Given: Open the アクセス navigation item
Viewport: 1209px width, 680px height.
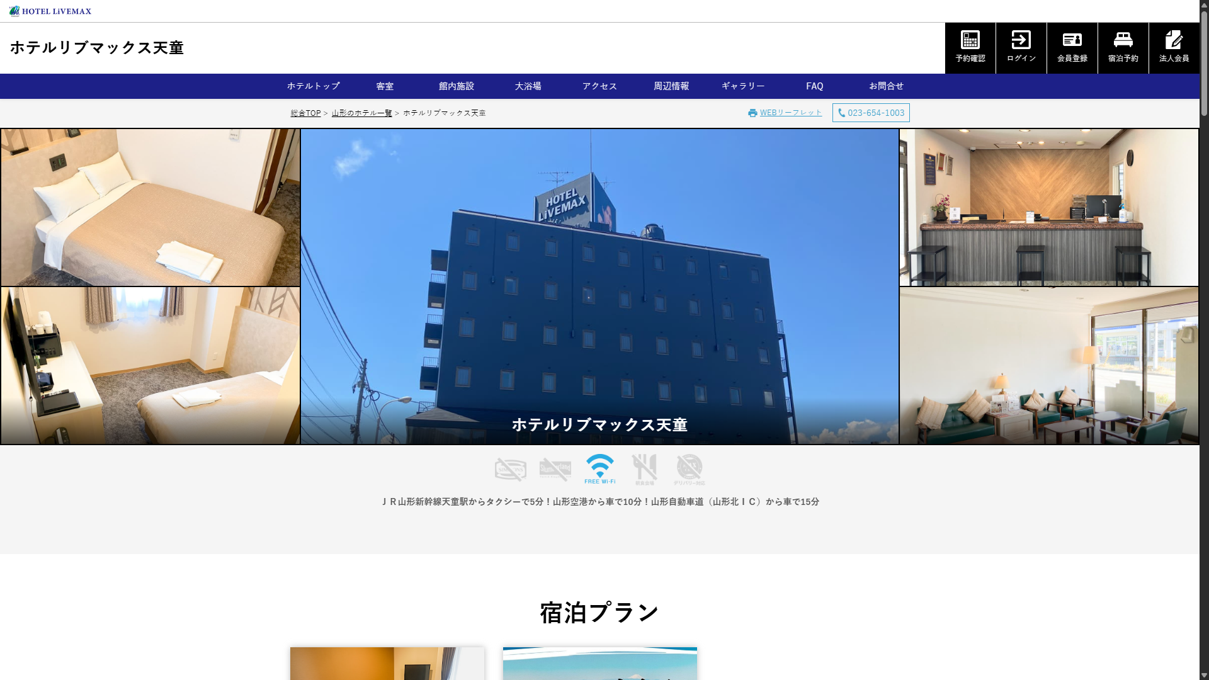Looking at the screenshot, I should (599, 86).
